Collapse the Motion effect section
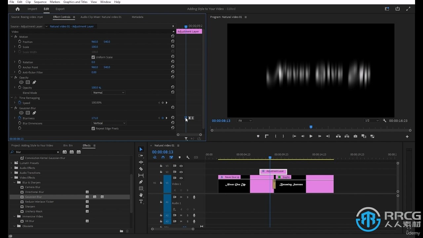The width and height of the screenshot is (423, 238). coord(12,37)
